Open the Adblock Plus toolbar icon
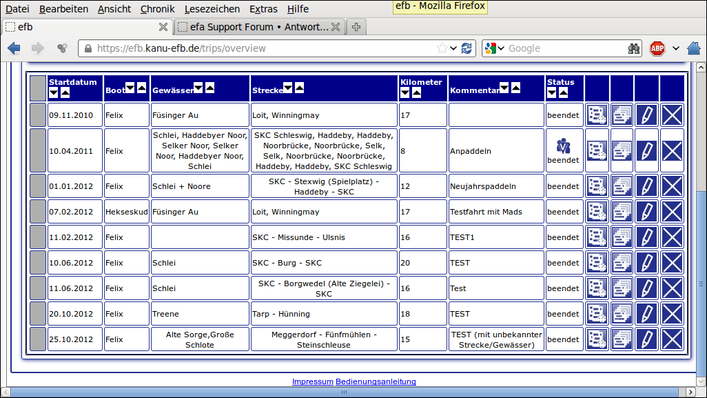Screen dimensions: 707x398 pyautogui.click(x=657, y=48)
